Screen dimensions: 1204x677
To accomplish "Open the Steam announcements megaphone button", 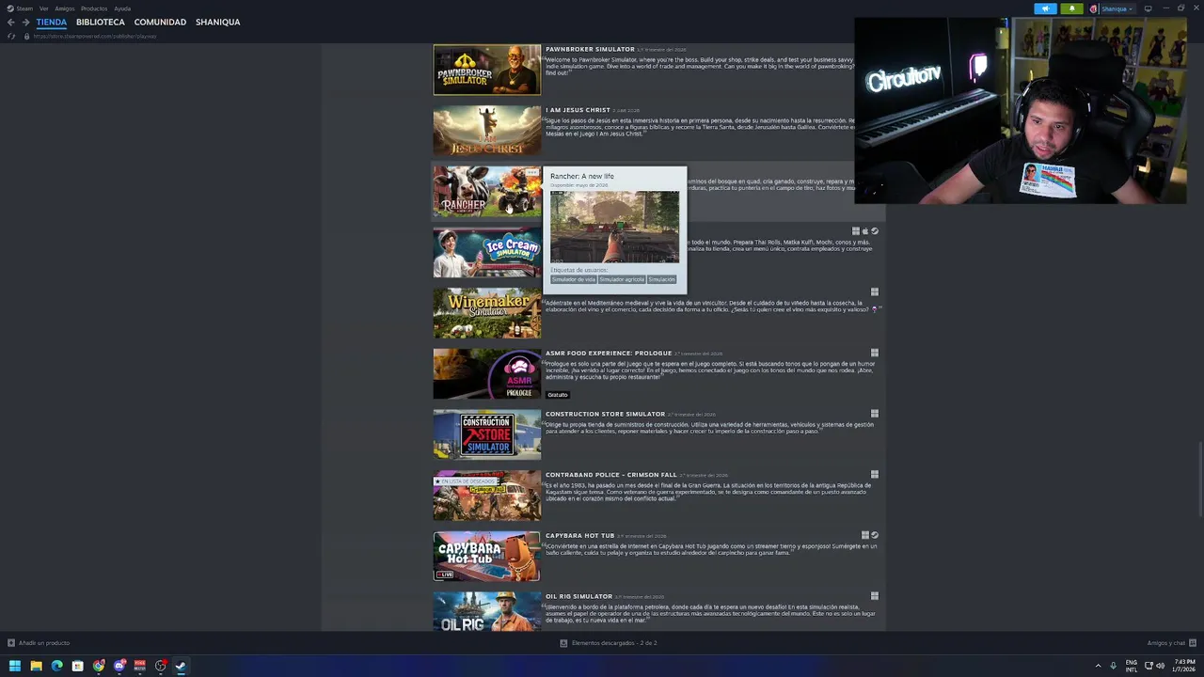I will 1045,8.
